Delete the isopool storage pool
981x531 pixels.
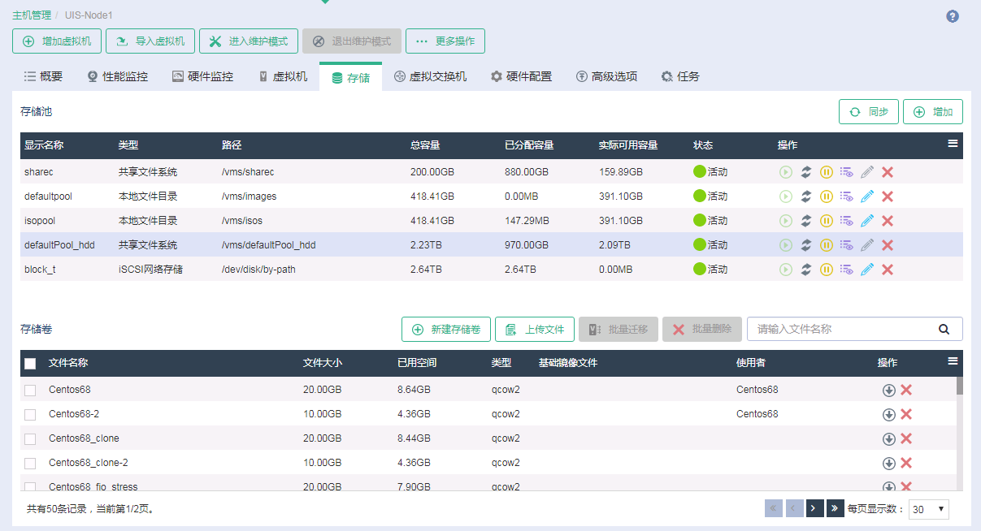click(888, 221)
